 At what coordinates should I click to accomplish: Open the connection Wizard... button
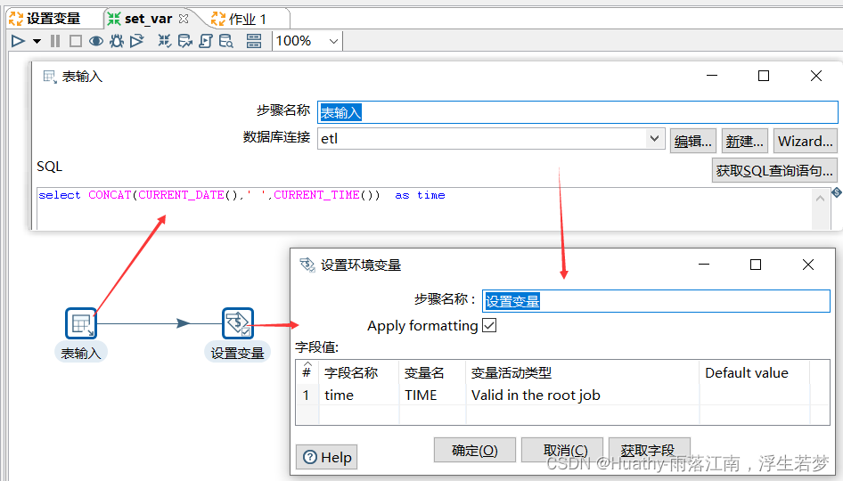[805, 141]
